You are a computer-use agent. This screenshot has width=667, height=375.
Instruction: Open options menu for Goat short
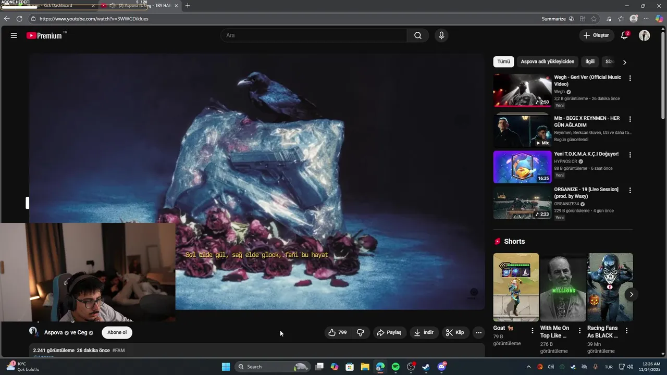(x=533, y=331)
